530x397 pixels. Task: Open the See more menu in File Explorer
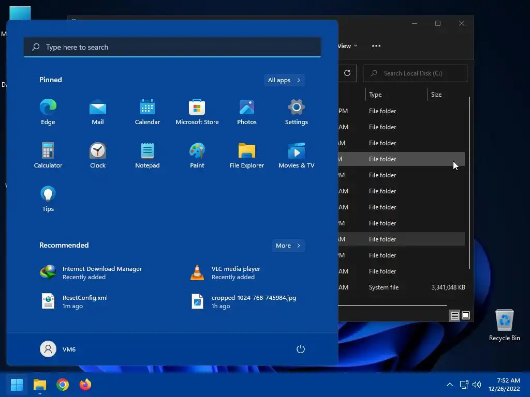coord(376,46)
